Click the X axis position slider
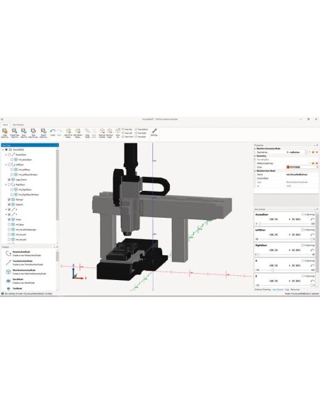The height and width of the screenshot is (413, 320). (x=285, y=270)
